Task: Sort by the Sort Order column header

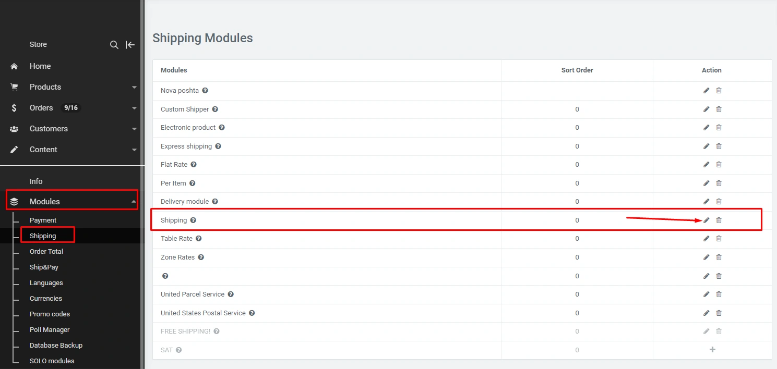Action: 577,70
